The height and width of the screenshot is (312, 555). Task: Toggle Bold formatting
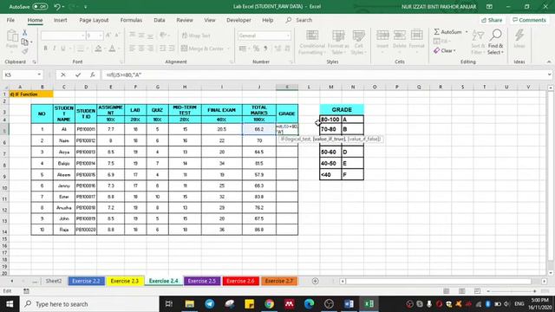pyautogui.click(x=45, y=49)
